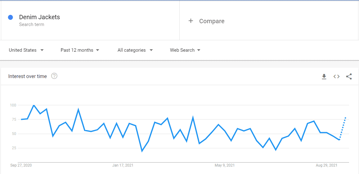Click the Jan 17, 2021 axis label

(123, 165)
